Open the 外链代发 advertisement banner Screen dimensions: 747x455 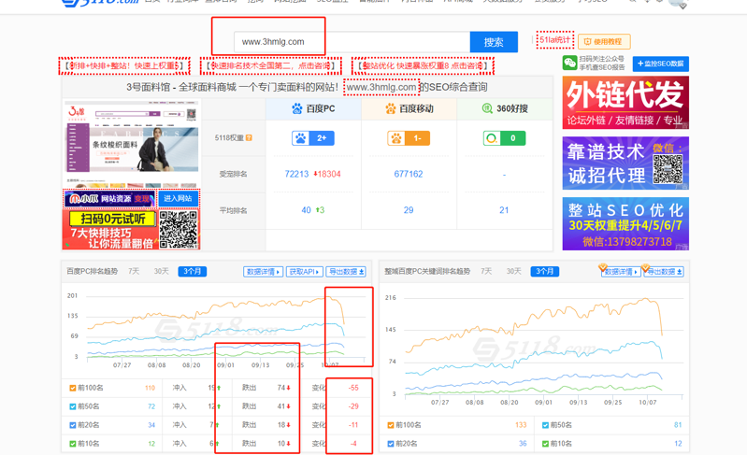(x=625, y=103)
